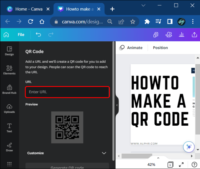The width and height of the screenshot is (200, 169).
Task: Click the horizontal scroll-left arrow
Action: [x=119, y=156]
